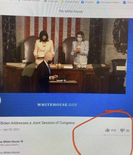Click the thumbs-up like icon
The width and height of the screenshot is (133, 155).
click(x=107, y=130)
